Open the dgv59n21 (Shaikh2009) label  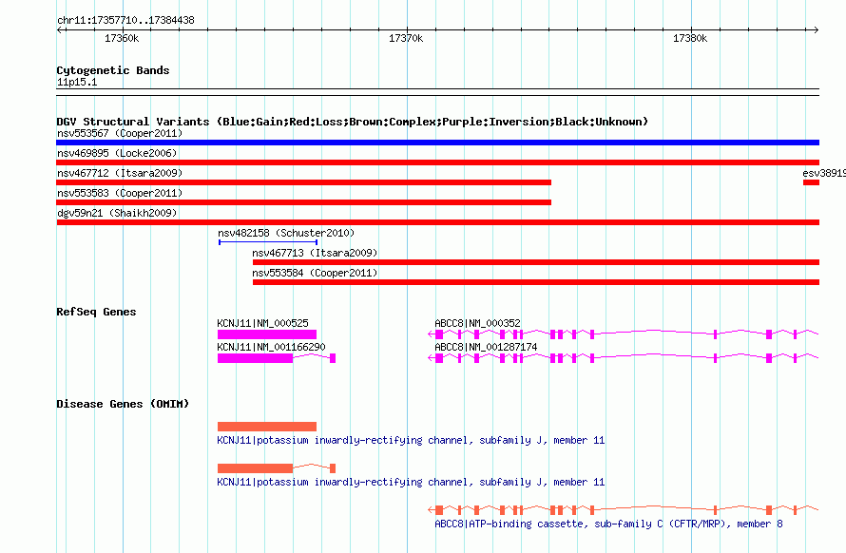[x=117, y=213]
